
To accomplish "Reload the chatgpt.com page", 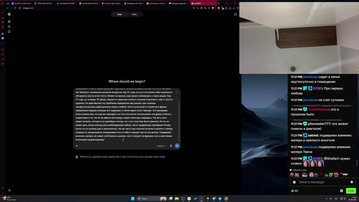I will 15,8.
